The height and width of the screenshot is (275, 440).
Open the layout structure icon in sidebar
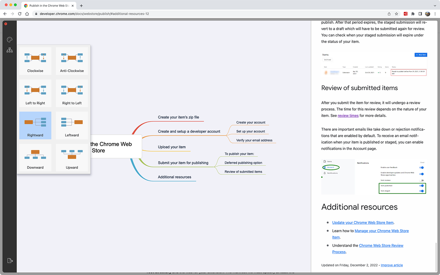click(10, 50)
